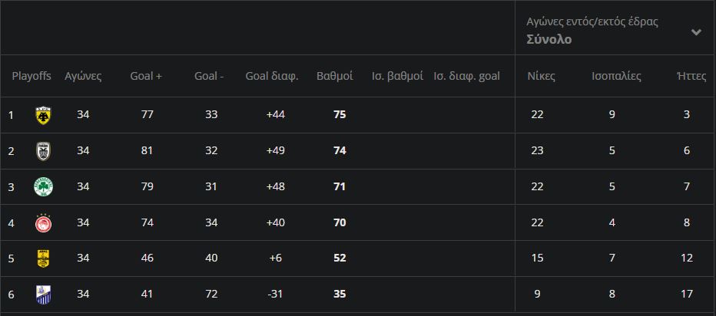The image size is (716, 316).
Task: Click the green Panathinaikos logo in third place
Action: (x=43, y=186)
